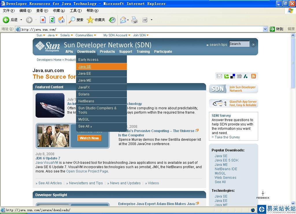Expand the Sun top navigation dropdown
Image resolution: width=296 pixels, height=214 pixels.
pos(44,35)
